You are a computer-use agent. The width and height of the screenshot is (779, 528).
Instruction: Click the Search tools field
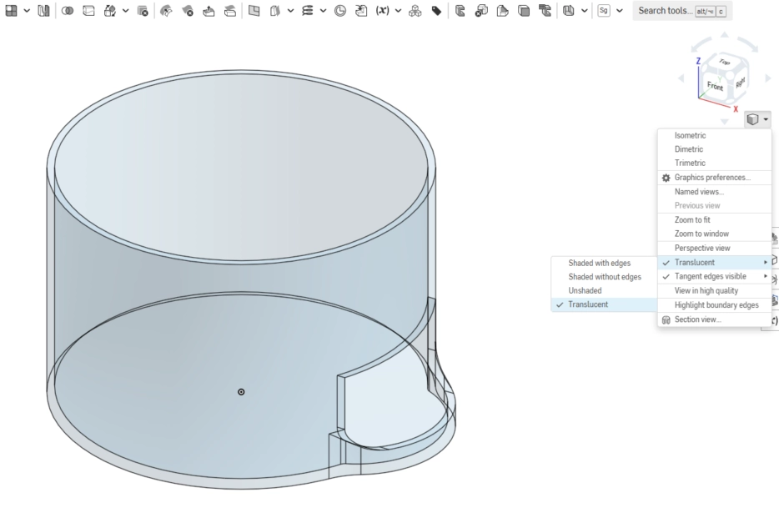tap(682, 11)
